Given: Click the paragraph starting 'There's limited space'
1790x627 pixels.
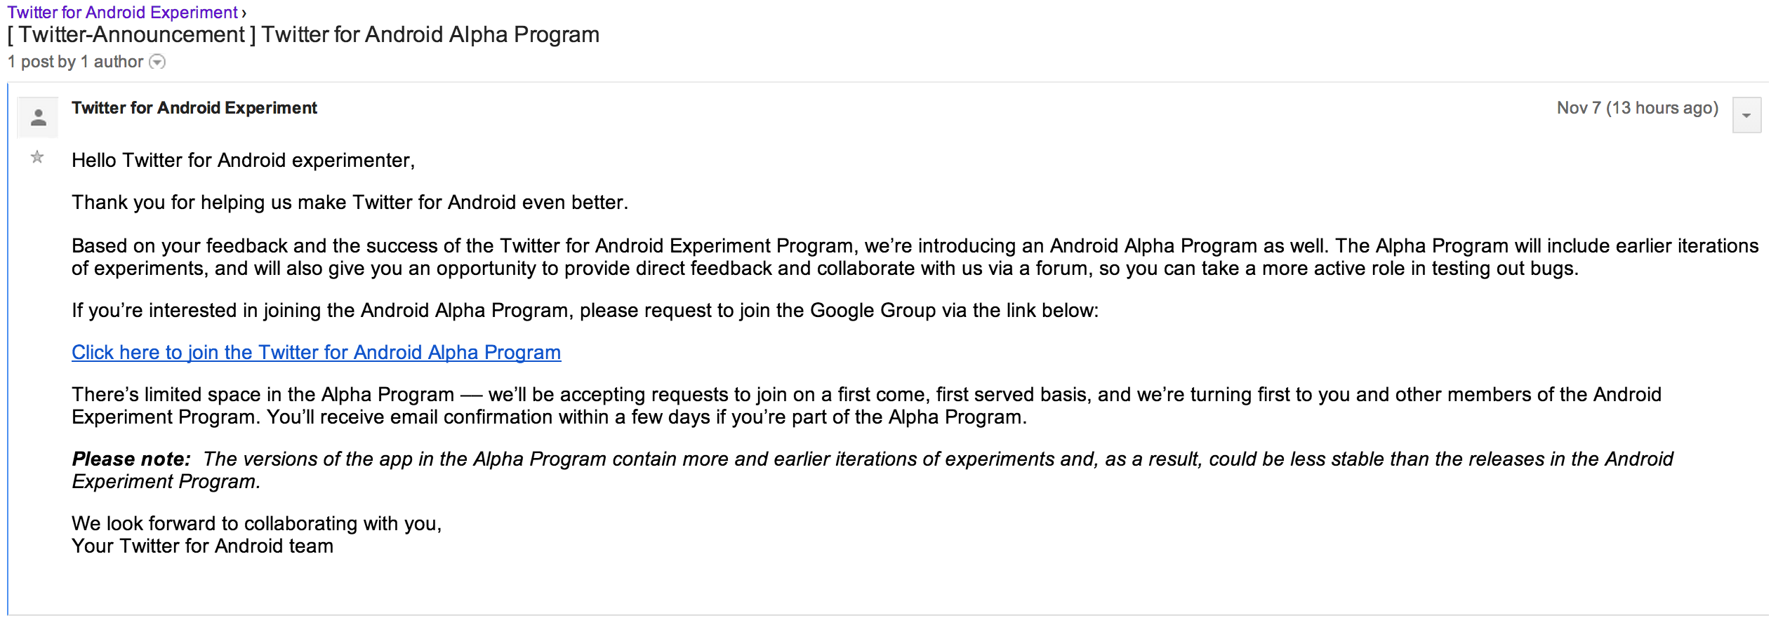Looking at the screenshot, I should [866, 406].
